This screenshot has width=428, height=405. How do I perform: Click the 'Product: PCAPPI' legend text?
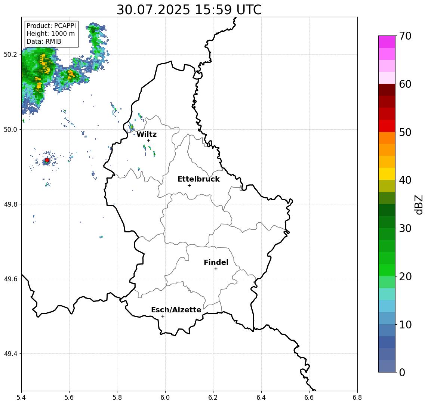(x=51, y=26)
